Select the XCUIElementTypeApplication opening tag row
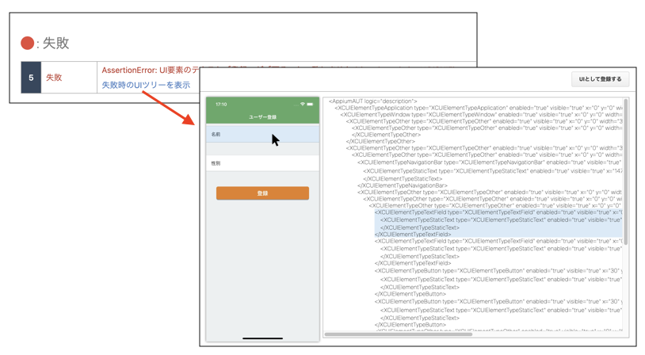645x355 pixels. coord(479,108)
